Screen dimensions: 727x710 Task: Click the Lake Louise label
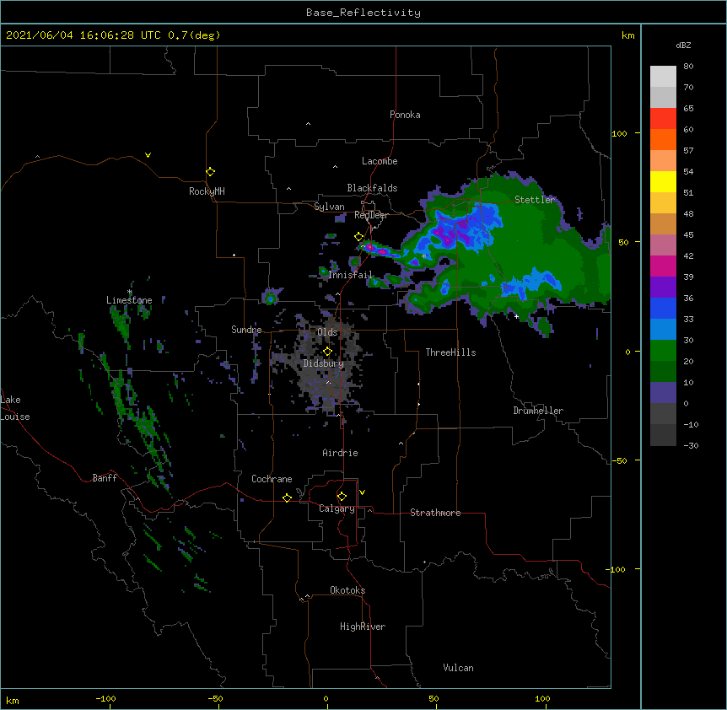pyautogui.click(x=15, y=408)
